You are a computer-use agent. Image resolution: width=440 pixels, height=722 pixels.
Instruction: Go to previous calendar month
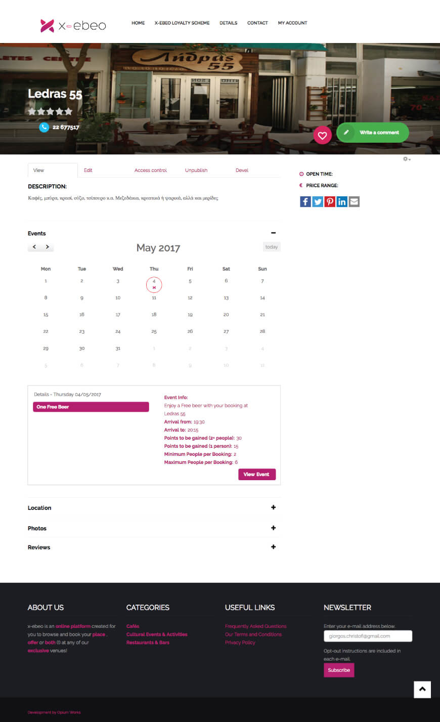coord(34,247)
